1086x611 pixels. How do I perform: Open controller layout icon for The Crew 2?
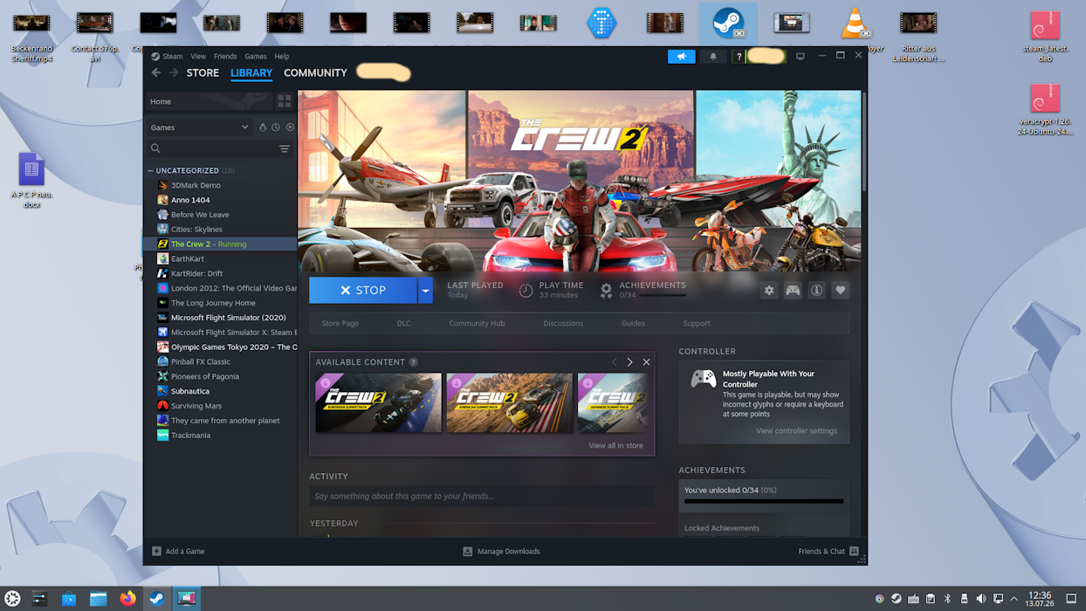coord(793,291)
